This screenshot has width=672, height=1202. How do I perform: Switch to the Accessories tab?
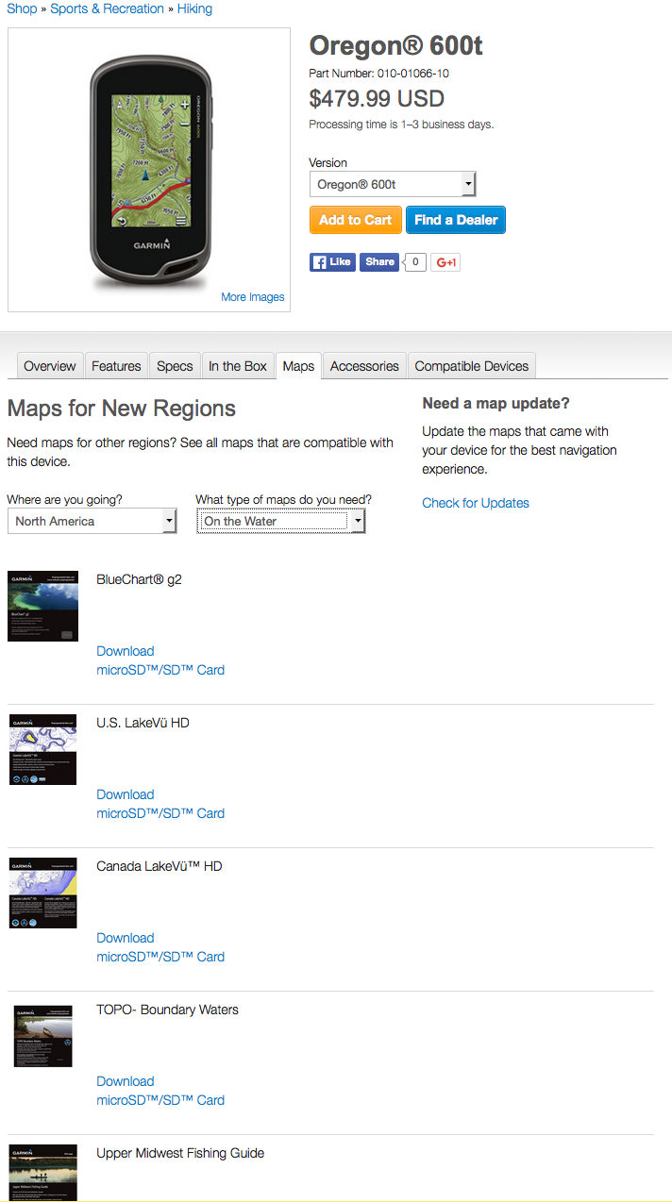click(x=364, y=366)
